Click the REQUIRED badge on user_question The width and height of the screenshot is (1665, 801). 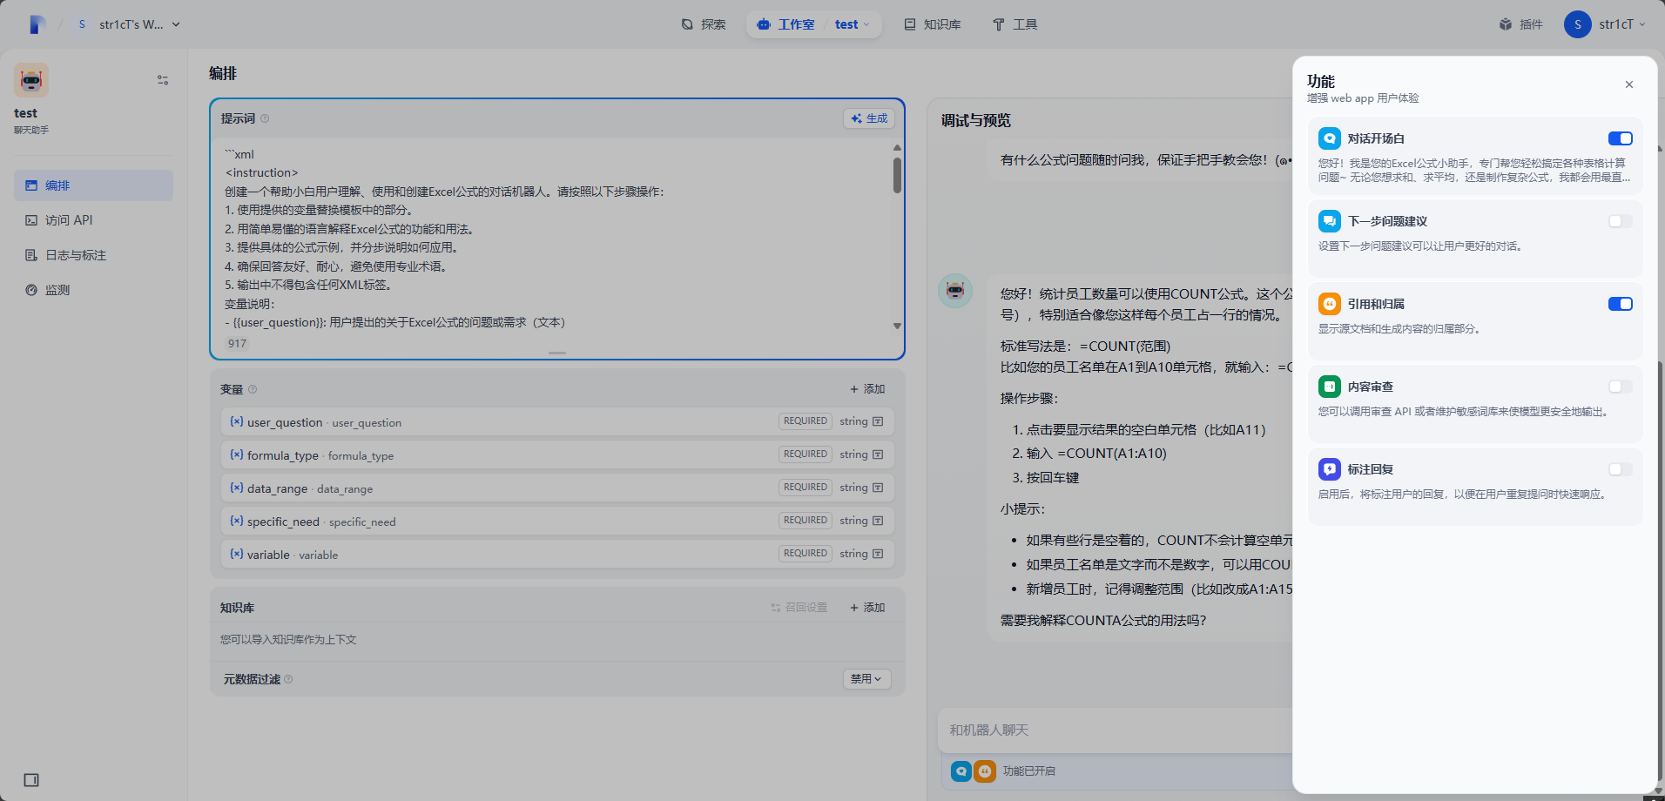coord(805,421)
